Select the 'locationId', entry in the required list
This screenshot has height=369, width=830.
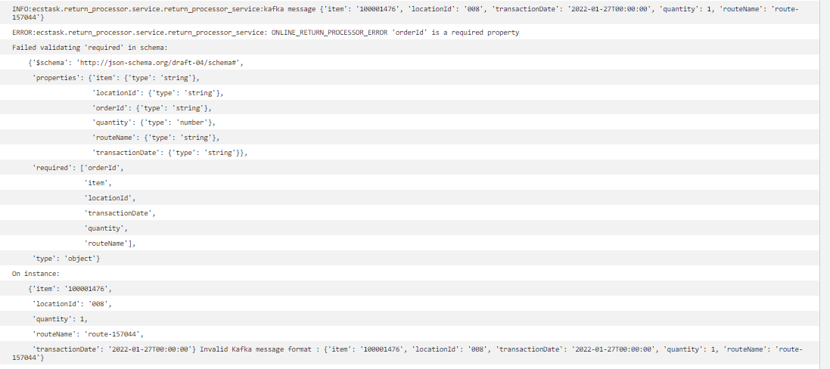pos(410,198)
